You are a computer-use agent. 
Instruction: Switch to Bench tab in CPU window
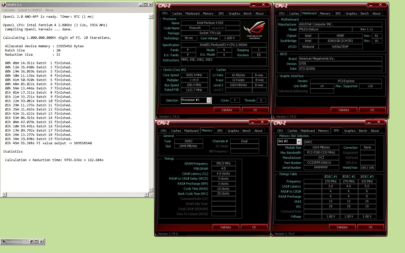[247, 13]
